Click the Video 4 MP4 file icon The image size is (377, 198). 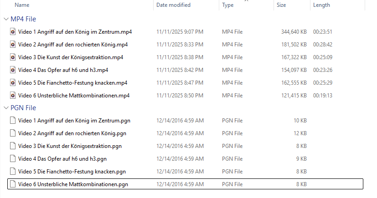[13, 70]
